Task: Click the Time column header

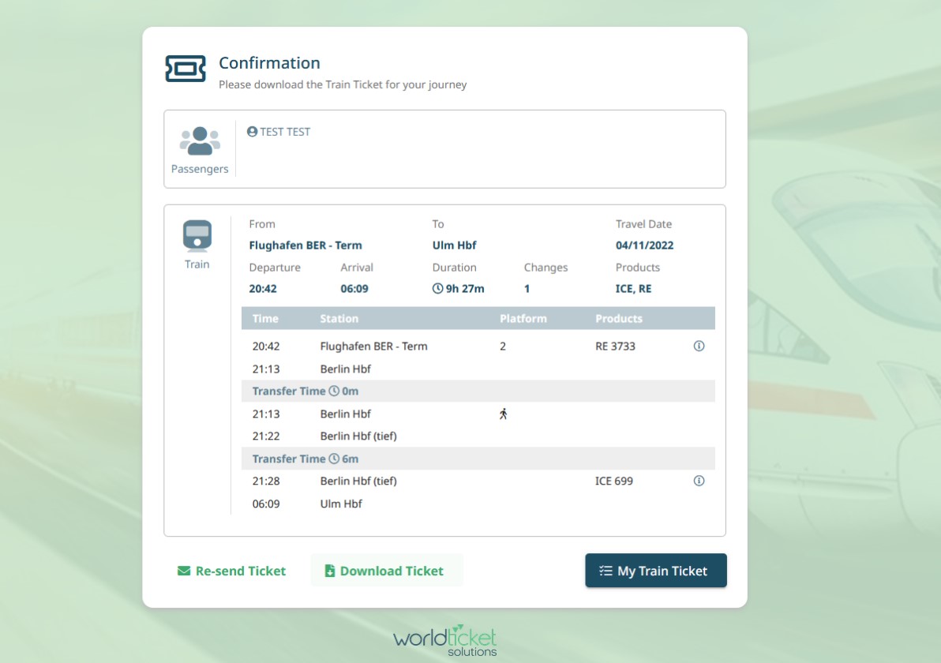Action: [265, 319]
